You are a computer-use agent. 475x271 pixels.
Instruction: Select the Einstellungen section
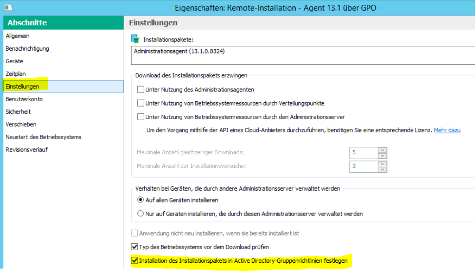click(63, 87)
